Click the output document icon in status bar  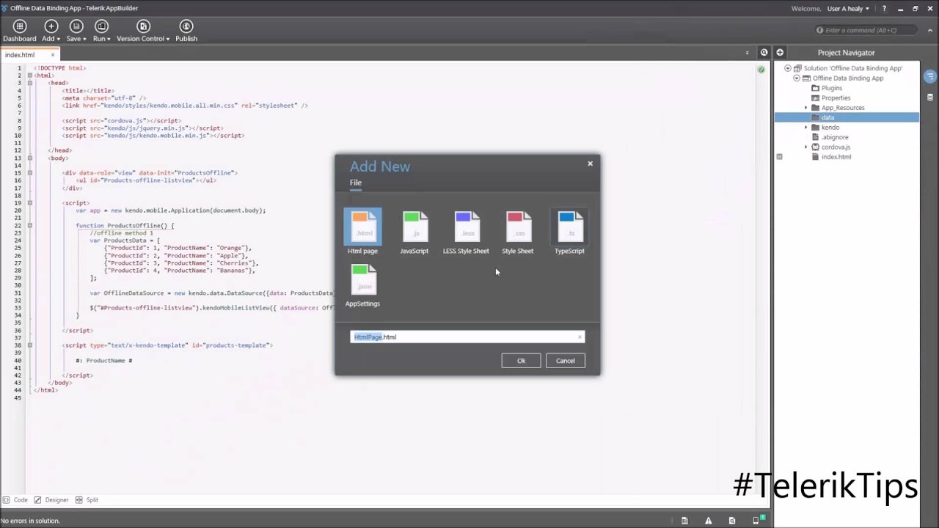pyautogui.click(x=684, y=521)
